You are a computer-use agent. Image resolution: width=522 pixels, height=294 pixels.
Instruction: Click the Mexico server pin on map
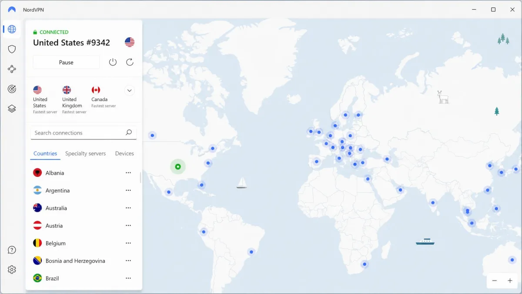pos(168,192)
